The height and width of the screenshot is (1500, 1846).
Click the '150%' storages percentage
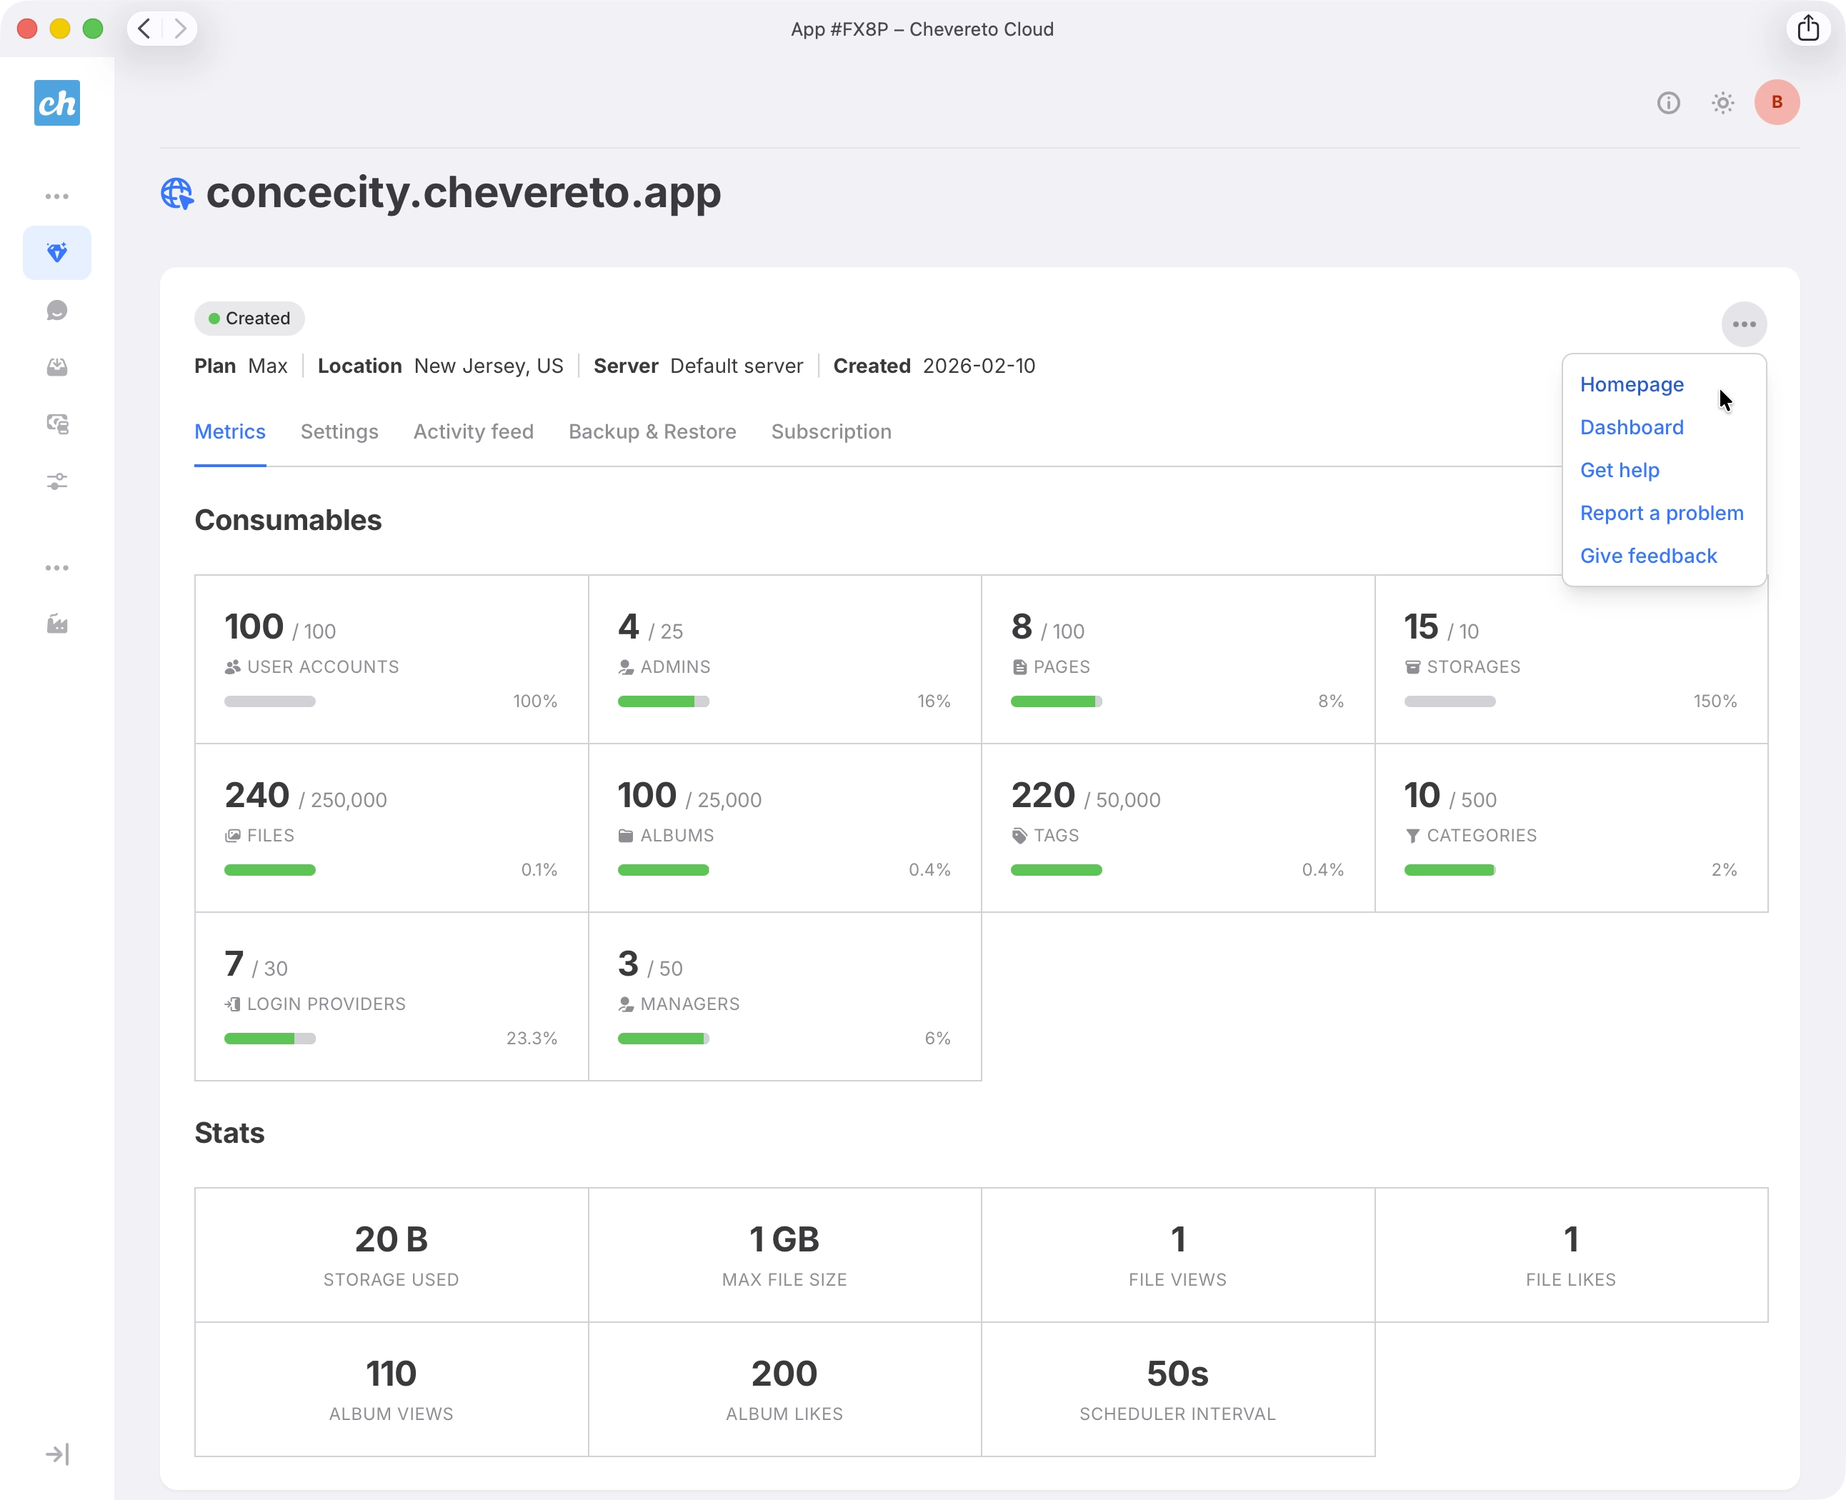pyautogui.click(x=1715, y=701)
